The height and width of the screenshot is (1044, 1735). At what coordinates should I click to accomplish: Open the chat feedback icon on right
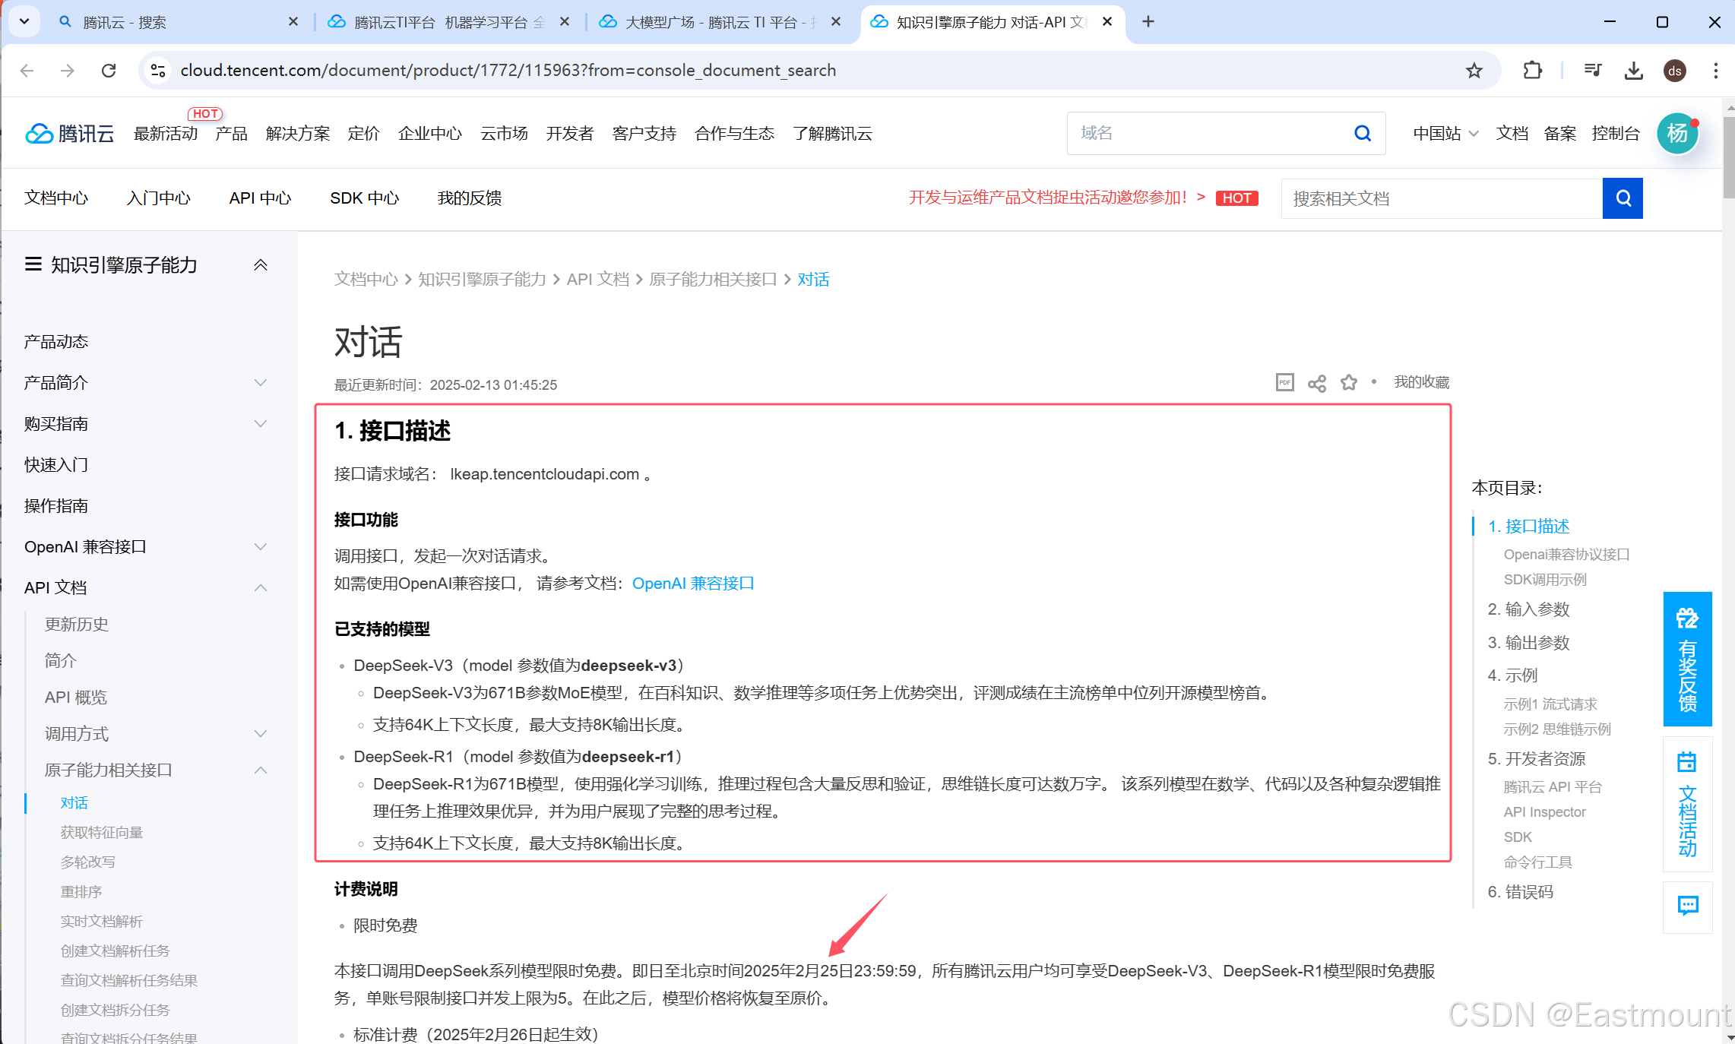tap(1687, 906)
